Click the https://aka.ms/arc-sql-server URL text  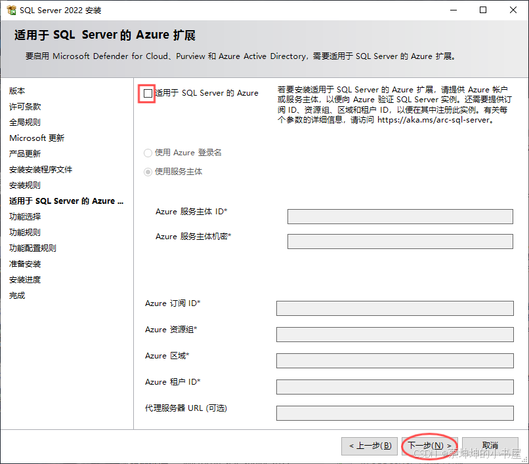[x=434, y=120]
